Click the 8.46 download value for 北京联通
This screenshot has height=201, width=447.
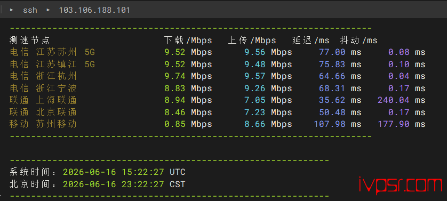(175, 112)
